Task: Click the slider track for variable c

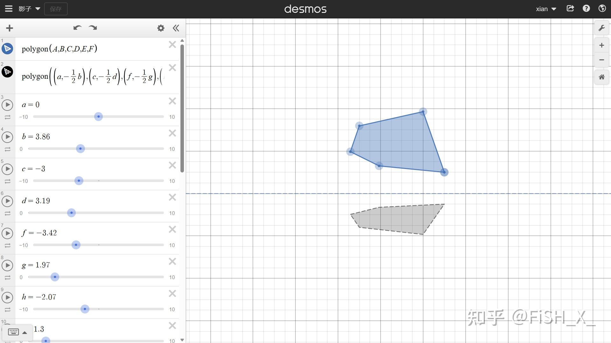Action: (x=127, y=181)
